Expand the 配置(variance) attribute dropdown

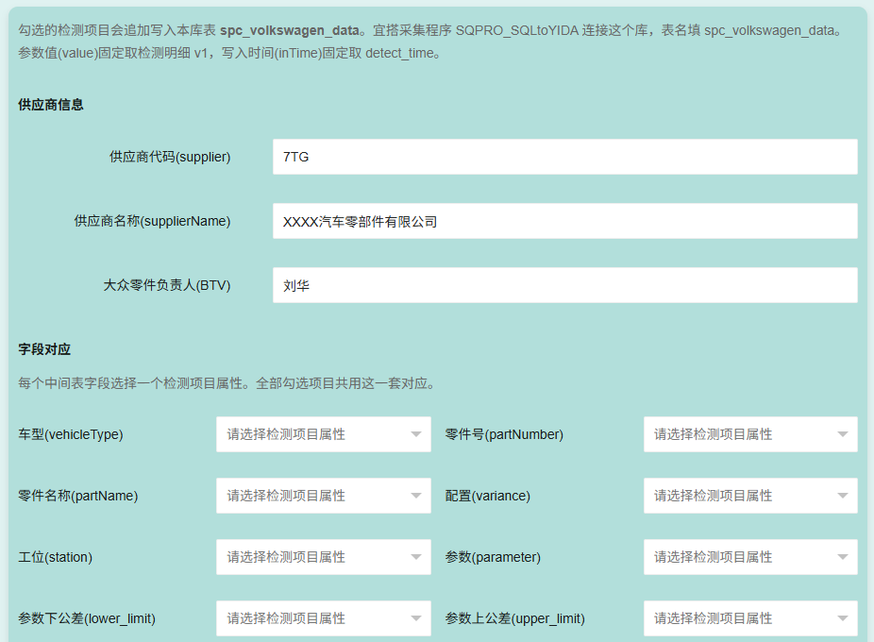tap(750, 496)
